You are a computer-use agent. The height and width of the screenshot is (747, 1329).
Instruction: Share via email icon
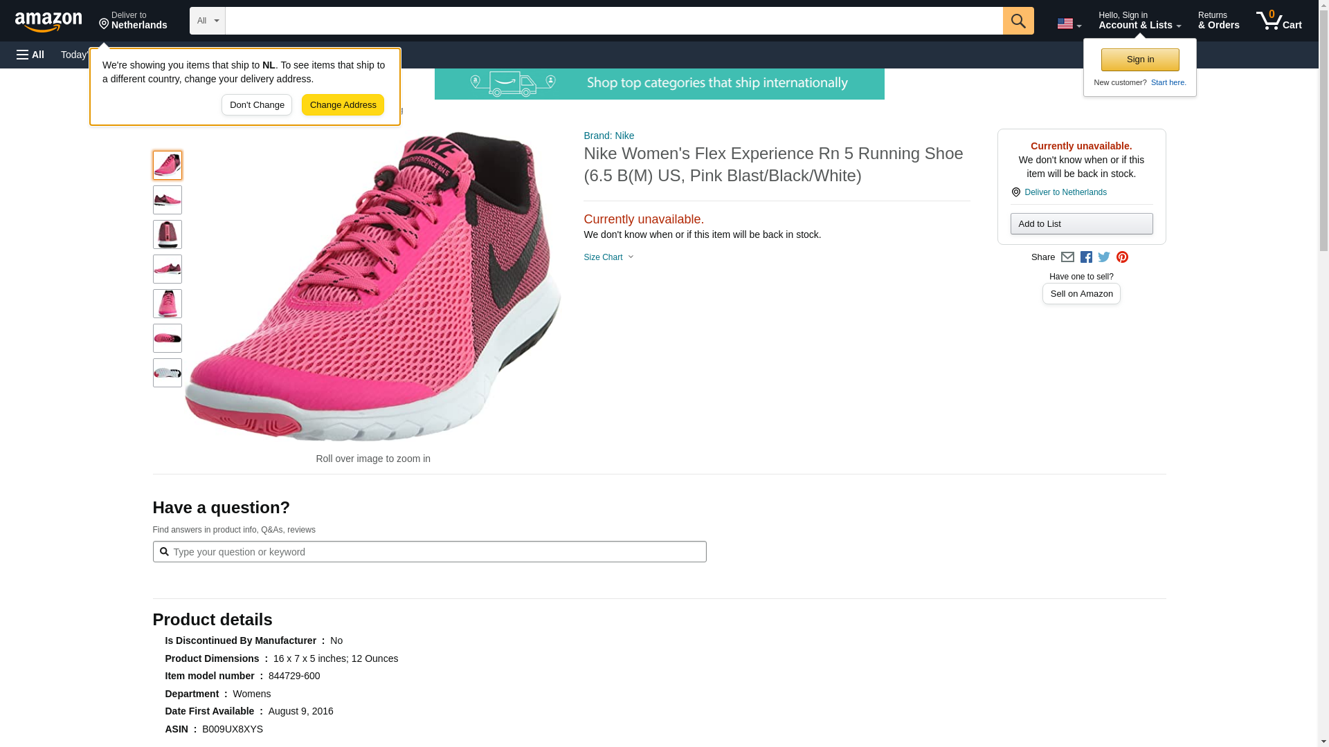[1067, 257]
